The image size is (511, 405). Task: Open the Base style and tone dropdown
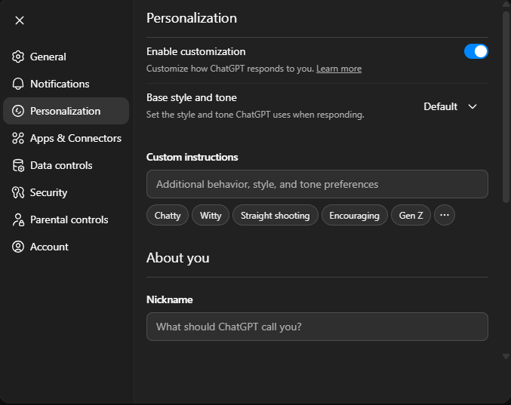[x=451, y=106]
